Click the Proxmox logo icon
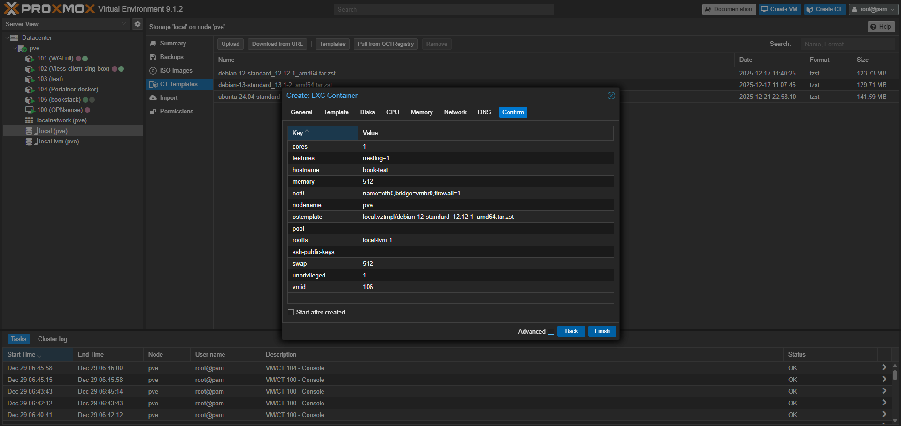Screen dimensions: 901x426 [11, 9]
